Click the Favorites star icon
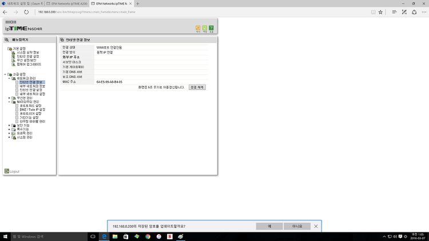The width and height of the screenshot is (429, 241). pyautogui.click(x=380, y=12)
